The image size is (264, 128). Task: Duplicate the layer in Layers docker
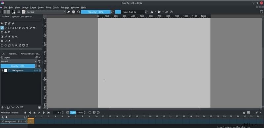coord(9,107)
